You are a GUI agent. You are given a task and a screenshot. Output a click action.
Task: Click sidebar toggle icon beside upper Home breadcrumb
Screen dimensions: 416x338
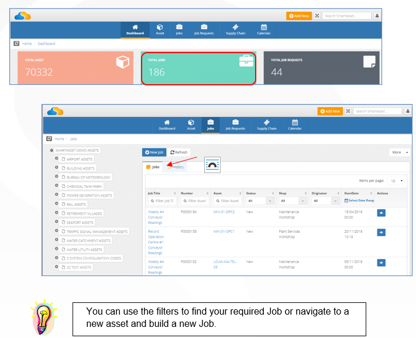pos(16,43)
